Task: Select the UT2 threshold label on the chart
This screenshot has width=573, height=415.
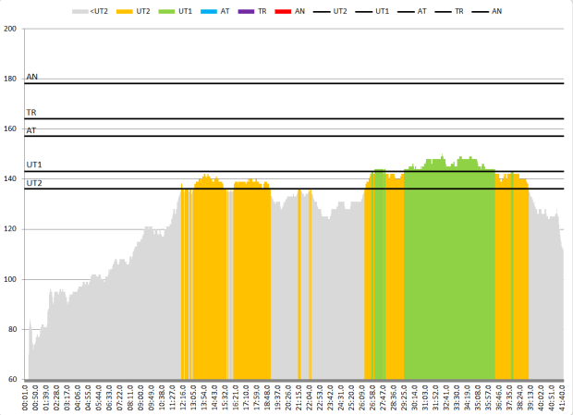Action: [x=34, y=183]
